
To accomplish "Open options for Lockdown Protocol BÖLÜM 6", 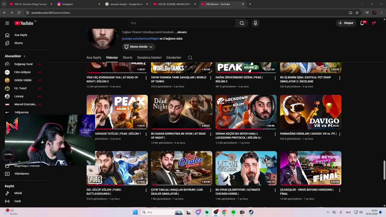I will point(275,134).
